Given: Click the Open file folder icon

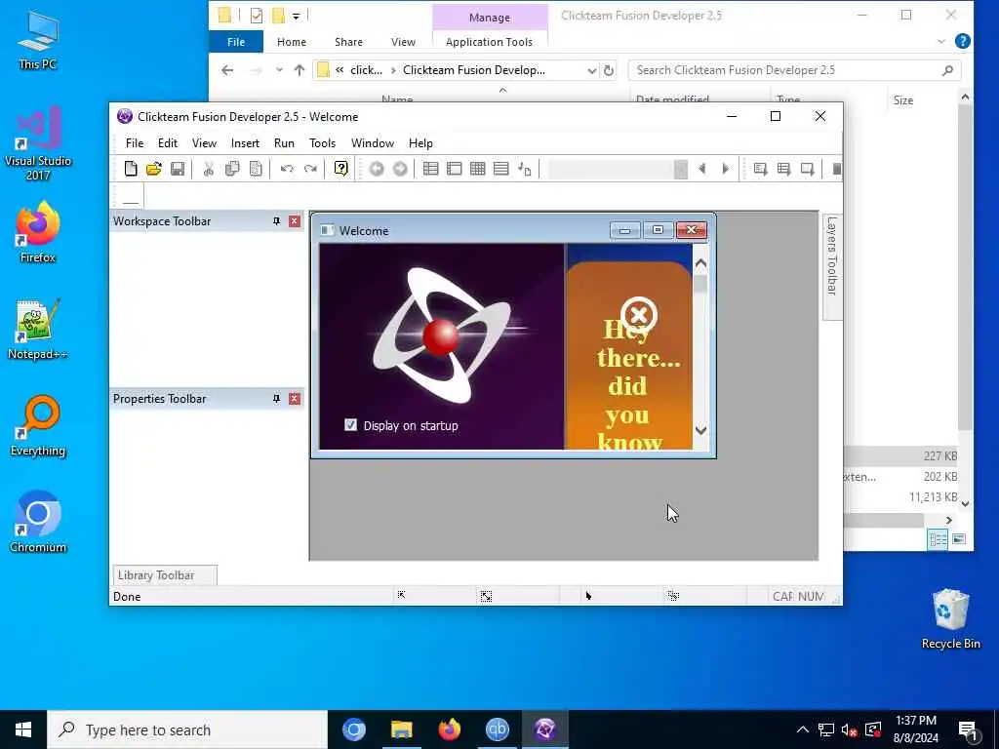Looking at the screenshot, I should 153,169.
